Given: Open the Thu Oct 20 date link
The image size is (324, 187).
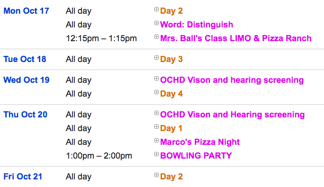Looking at the screenshot, I should coord(26,115).
